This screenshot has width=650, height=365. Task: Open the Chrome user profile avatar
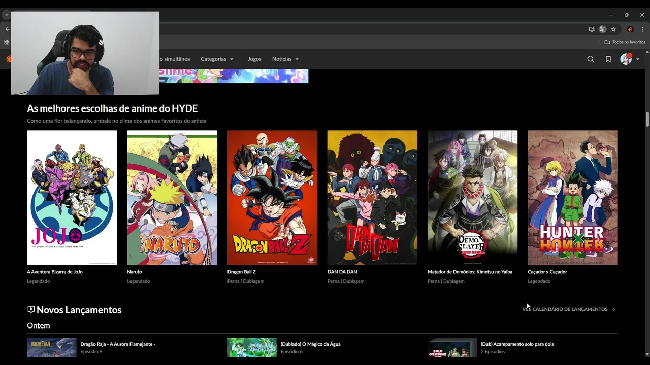pos(630,29)
